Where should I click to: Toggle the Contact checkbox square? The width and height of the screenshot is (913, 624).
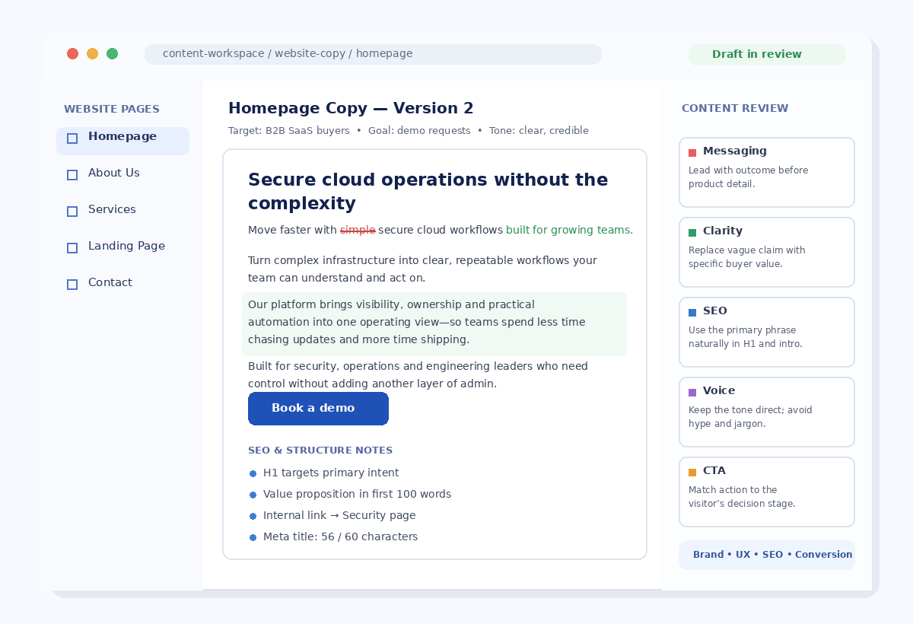tap(72, 285)
